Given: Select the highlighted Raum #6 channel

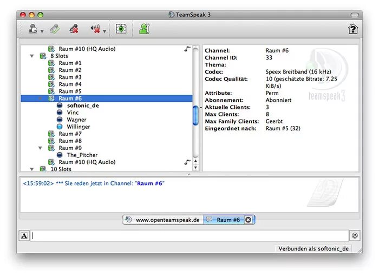Looking at the screenshot, I should 107,98.
